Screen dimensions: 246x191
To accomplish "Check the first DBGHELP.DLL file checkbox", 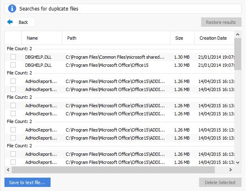I will pos(13,57).
